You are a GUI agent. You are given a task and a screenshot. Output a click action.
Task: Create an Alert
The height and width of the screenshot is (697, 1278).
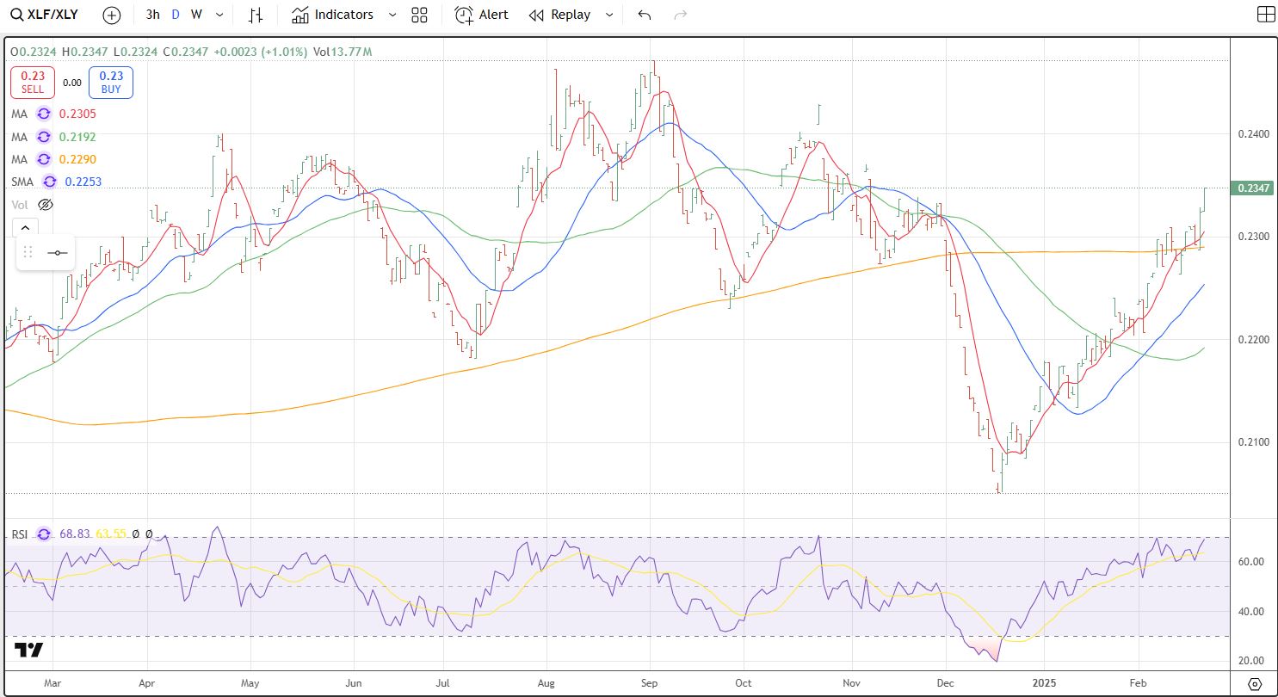(x=481, y=15)
